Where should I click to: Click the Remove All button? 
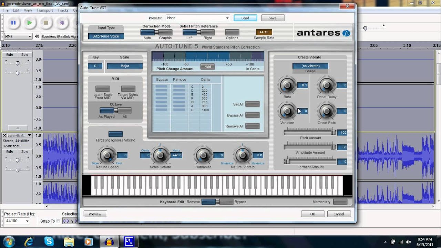[x=252, y=126]
